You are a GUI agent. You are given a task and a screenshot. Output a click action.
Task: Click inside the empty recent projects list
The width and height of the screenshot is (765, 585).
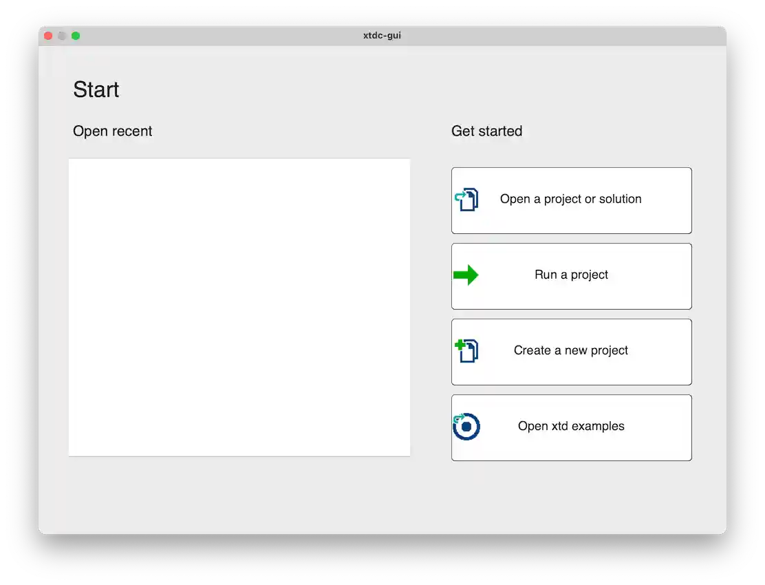point(239,306)
